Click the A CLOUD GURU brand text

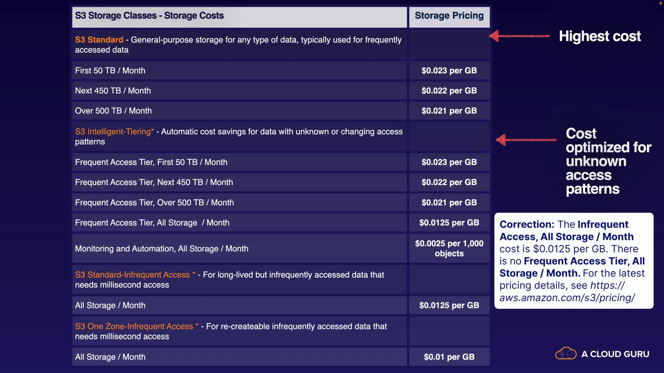coord(615,354)
